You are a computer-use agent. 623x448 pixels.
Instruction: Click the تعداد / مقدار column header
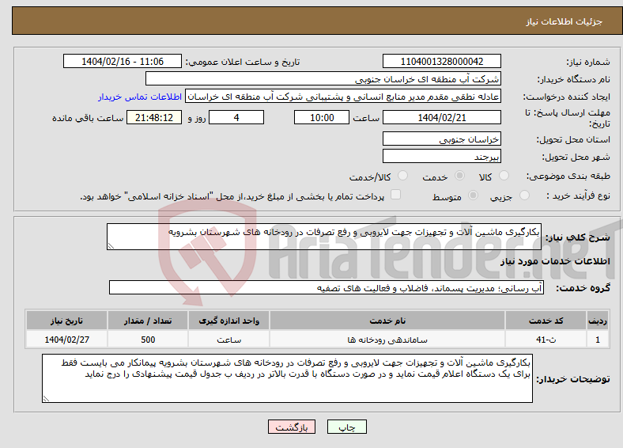148,321
